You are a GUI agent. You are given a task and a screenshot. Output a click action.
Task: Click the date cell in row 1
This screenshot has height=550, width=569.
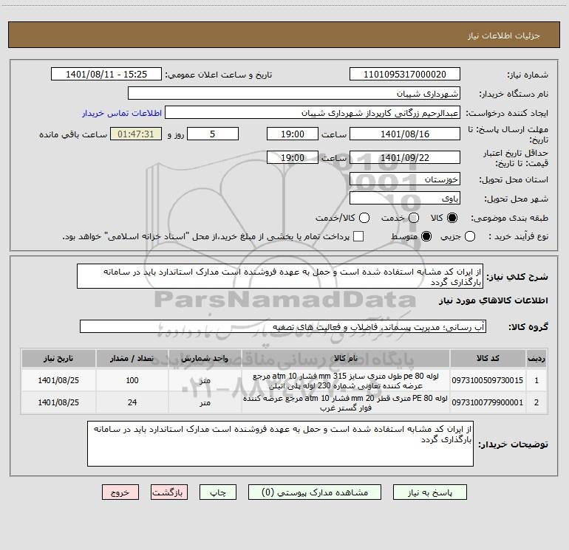(x=58, y=380)
